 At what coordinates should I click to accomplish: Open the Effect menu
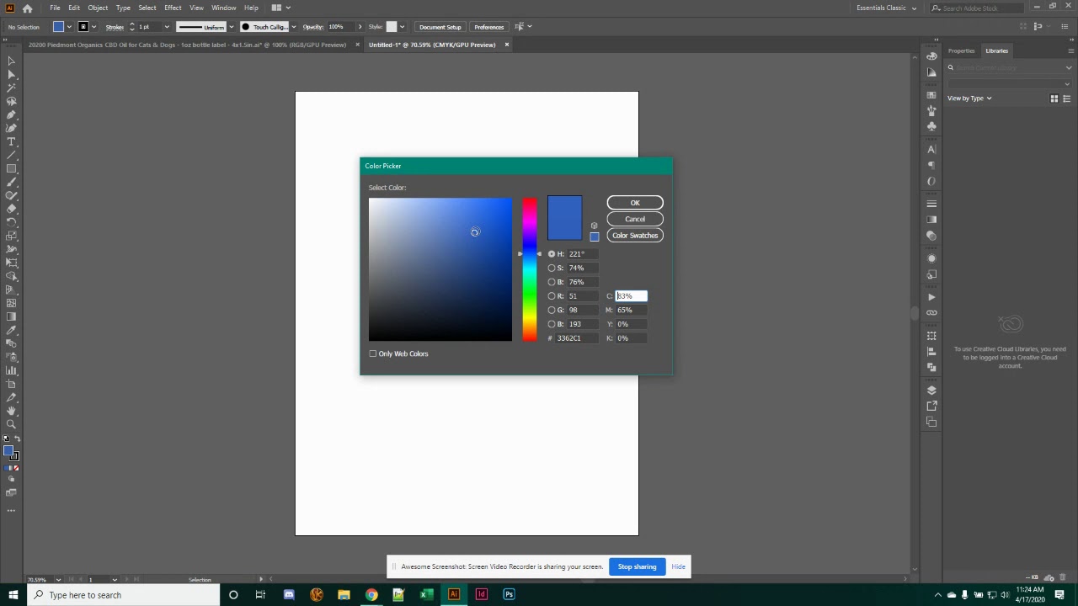(173, 8)
